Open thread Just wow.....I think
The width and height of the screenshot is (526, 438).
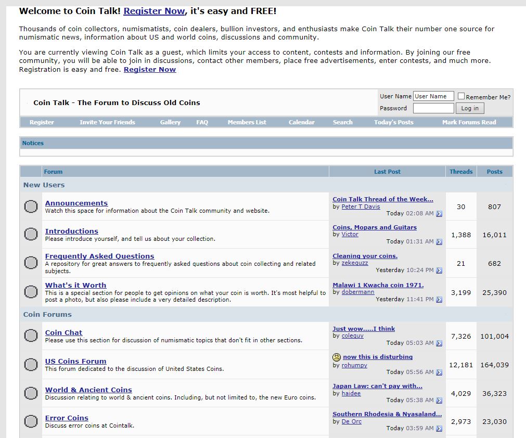364,329
